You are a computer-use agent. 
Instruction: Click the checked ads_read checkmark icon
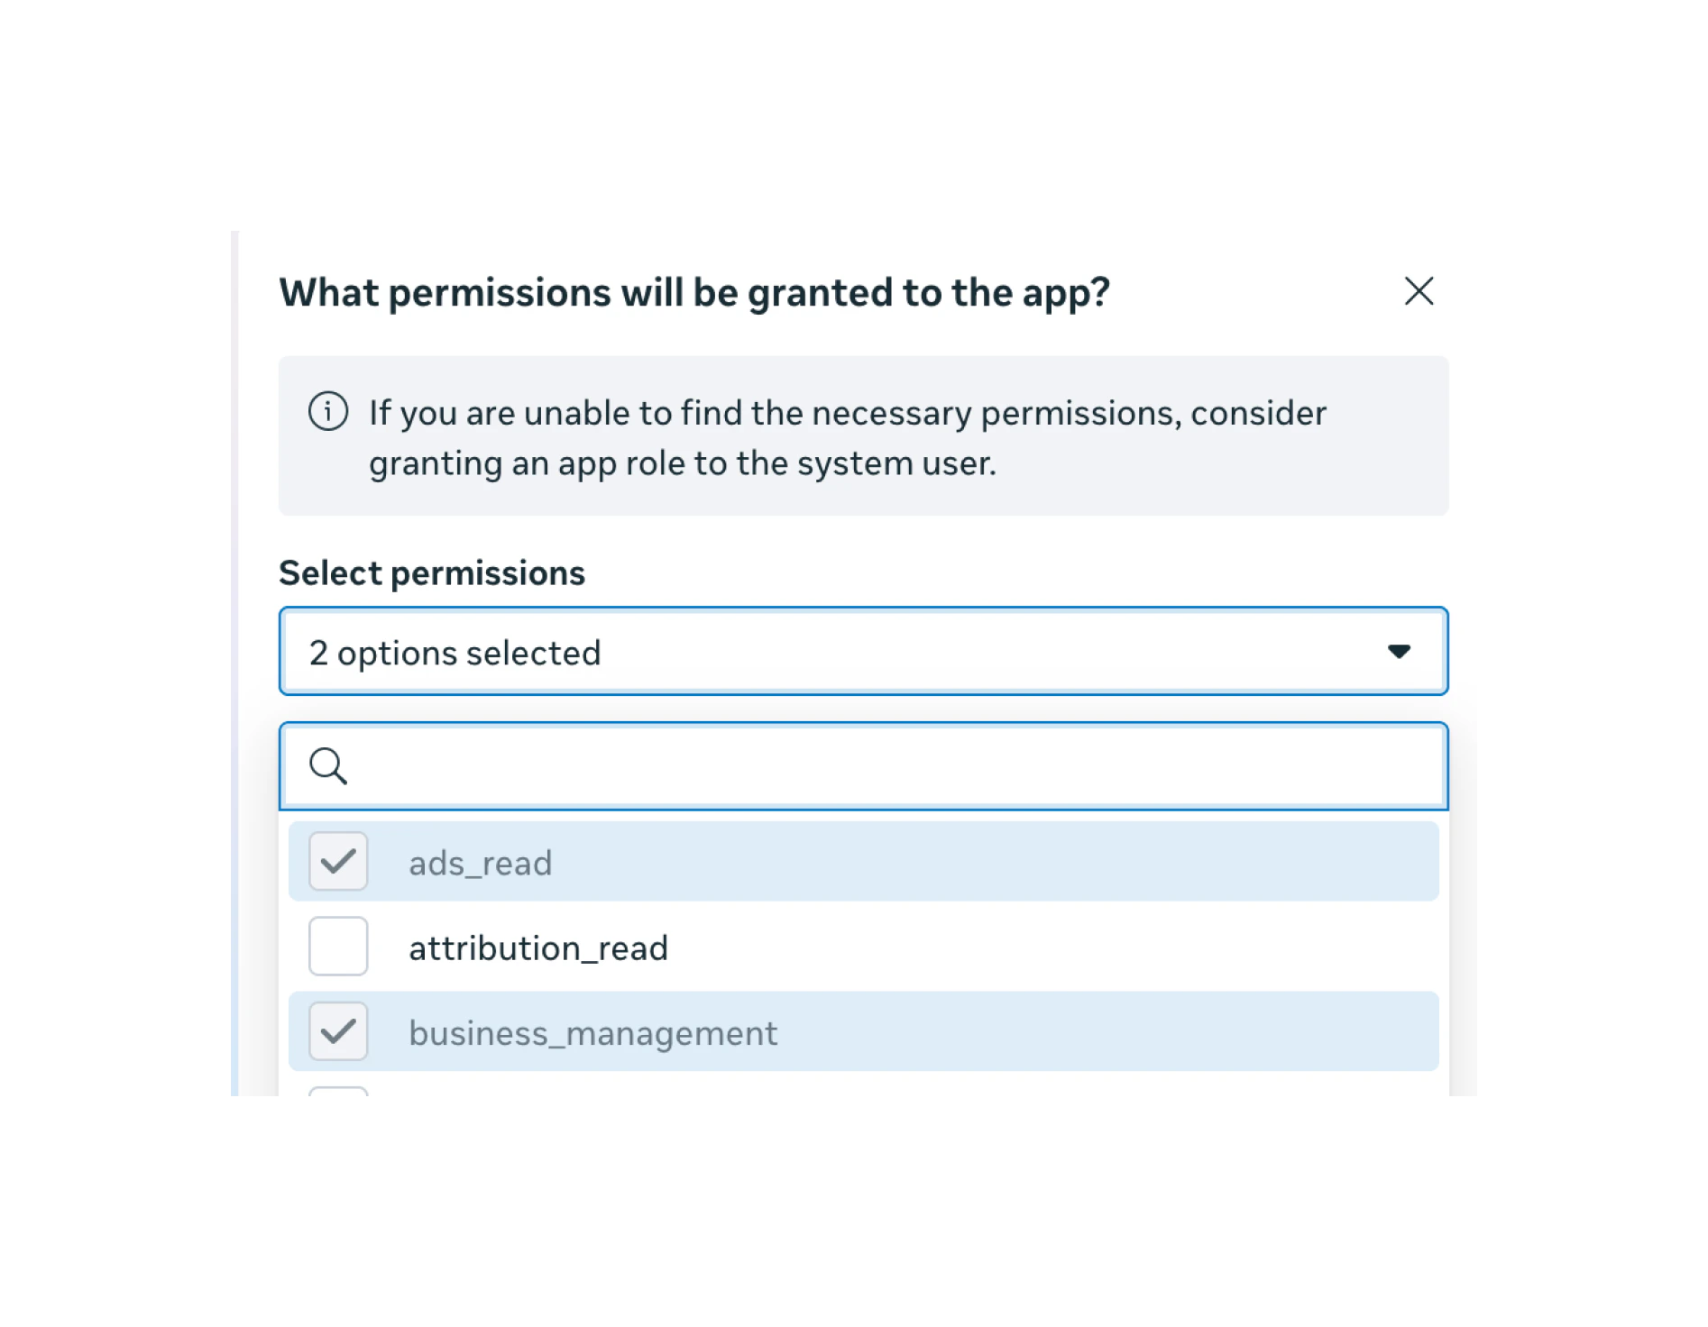click(x=338, y=862)
